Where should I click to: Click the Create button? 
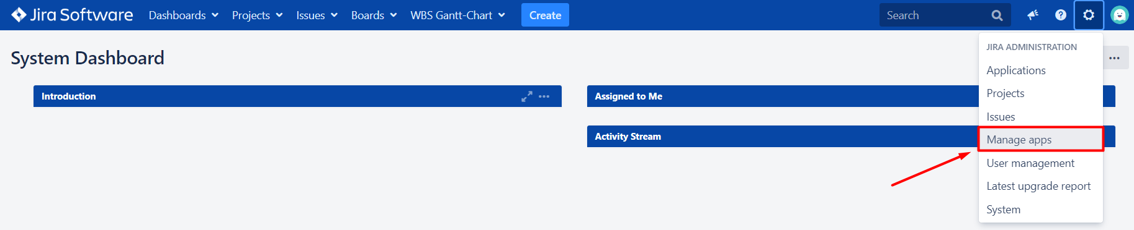pos(545,15)
